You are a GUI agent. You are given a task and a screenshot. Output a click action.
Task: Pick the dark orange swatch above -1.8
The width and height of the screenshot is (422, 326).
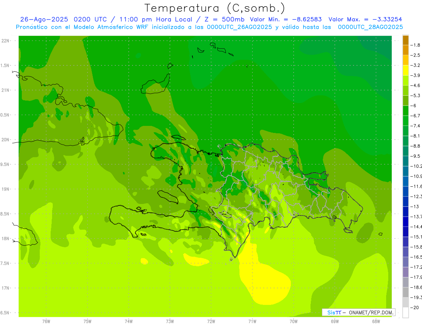[405, 40]
